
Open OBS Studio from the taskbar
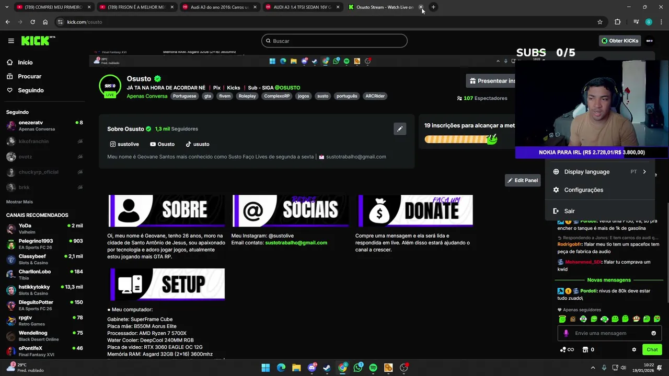point(404,368)
